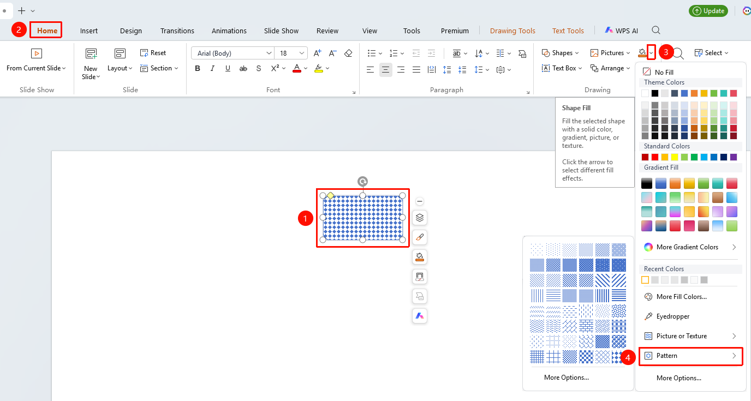Apply superscript formatting
Viewport: 751px width, 401px height.
pos(276,68)
